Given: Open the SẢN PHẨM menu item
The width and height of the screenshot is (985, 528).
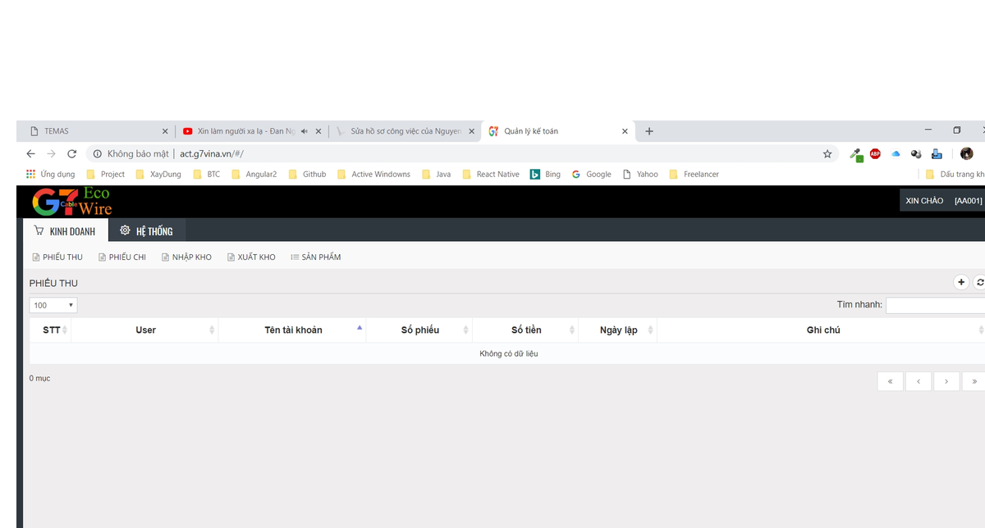Looking at the screenshot, I should point(315,257).
